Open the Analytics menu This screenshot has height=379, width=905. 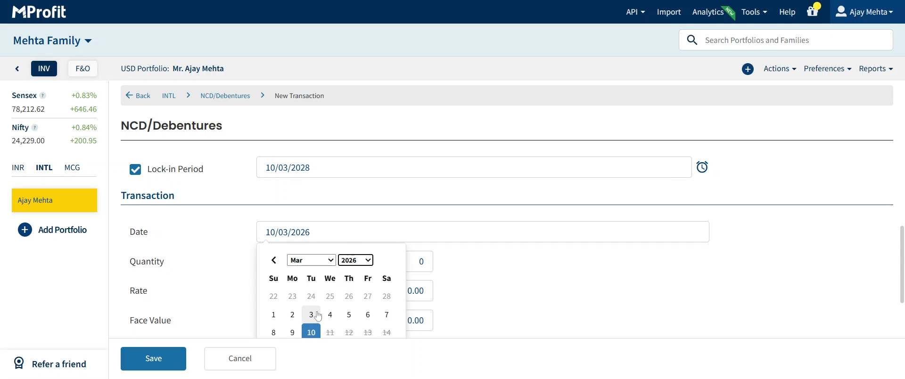[708, 12]
